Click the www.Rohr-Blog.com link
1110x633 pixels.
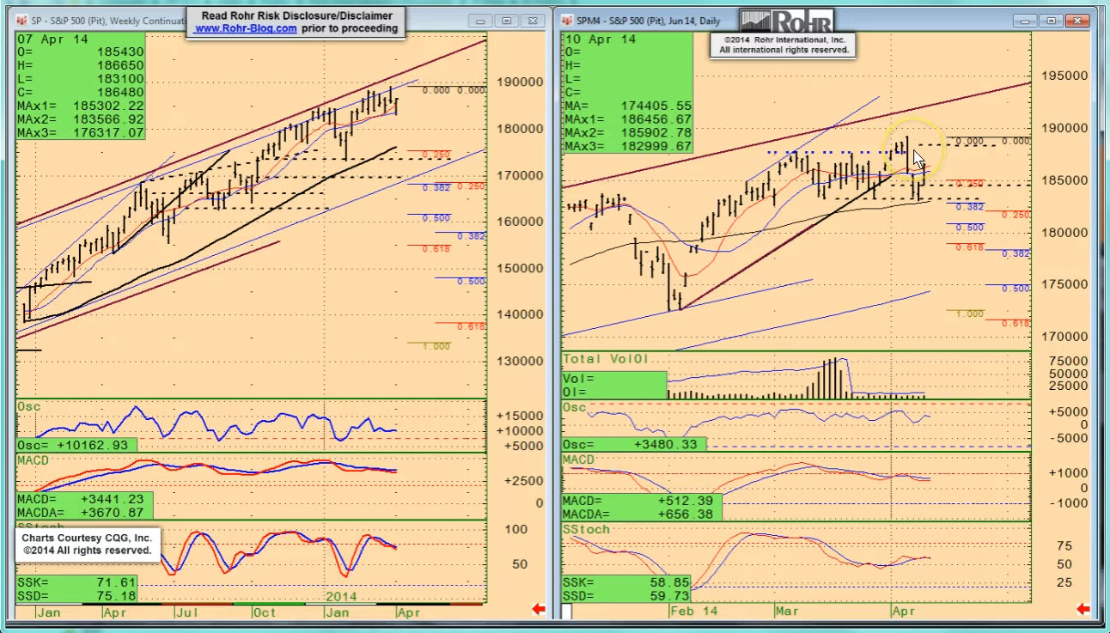tap(246, 28)
